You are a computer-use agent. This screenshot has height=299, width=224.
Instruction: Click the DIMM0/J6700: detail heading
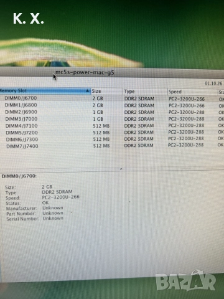coord(19,176)
